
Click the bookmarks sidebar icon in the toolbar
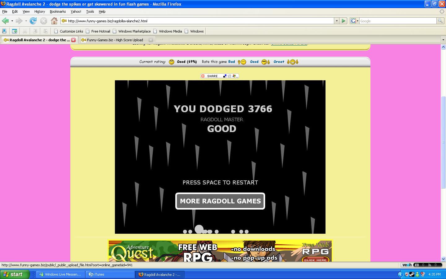(4, 31)
